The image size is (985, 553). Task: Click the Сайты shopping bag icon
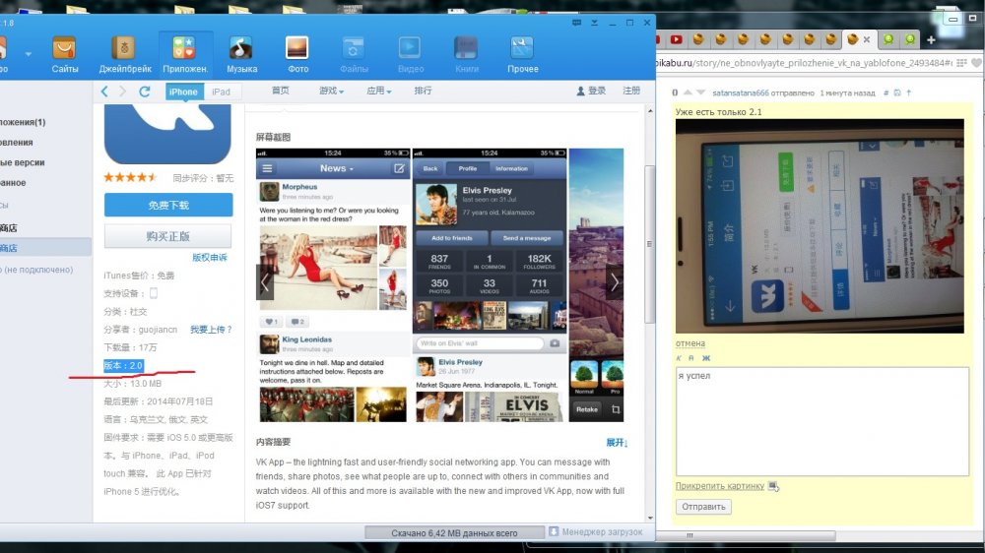tap(65, 49)
